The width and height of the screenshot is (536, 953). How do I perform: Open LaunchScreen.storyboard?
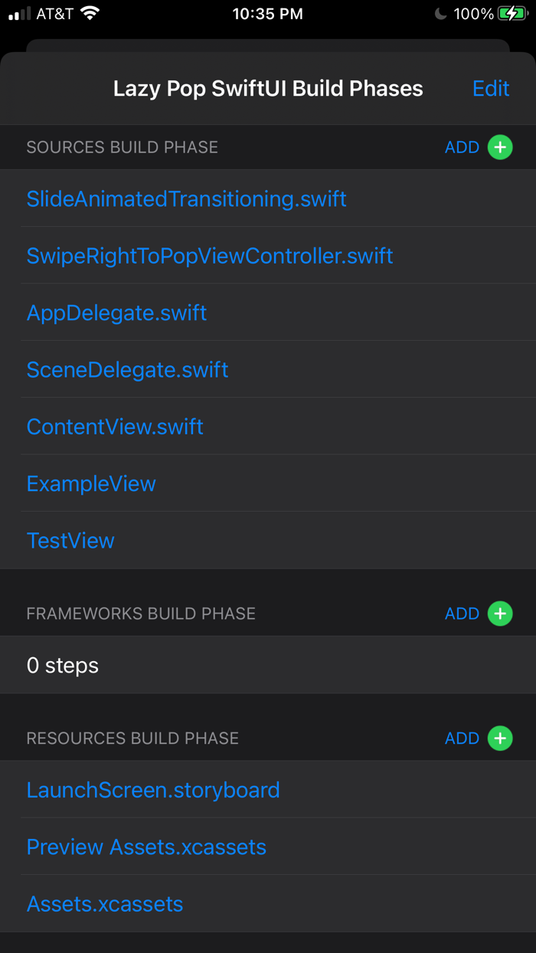tap(153, 790)
